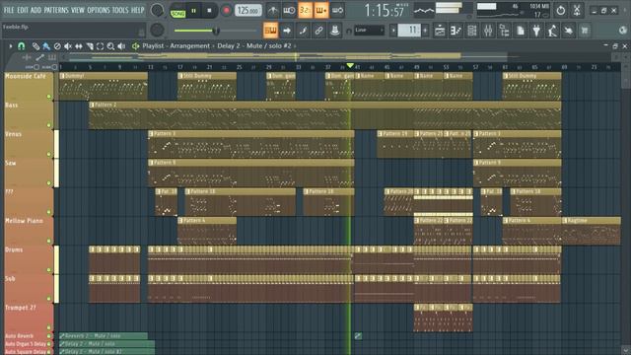This screenshot has height=355, width=631.
Task: Select the Delete tool in Playlist toolbar
Action: pyautogui.click(x=57, y=46)
